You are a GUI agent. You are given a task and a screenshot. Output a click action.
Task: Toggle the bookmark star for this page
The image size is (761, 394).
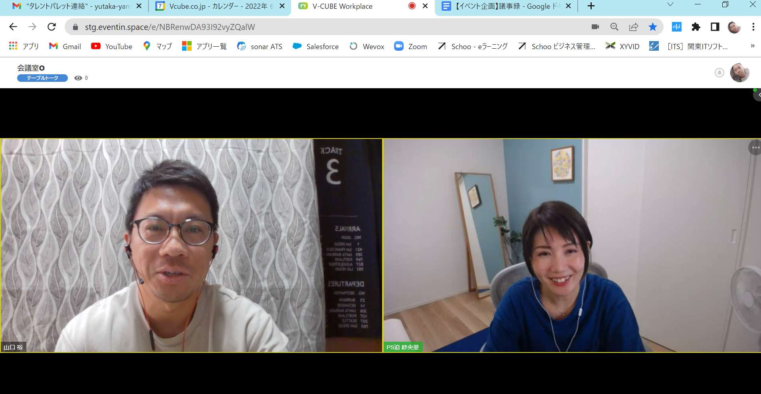tap(653, 27)
